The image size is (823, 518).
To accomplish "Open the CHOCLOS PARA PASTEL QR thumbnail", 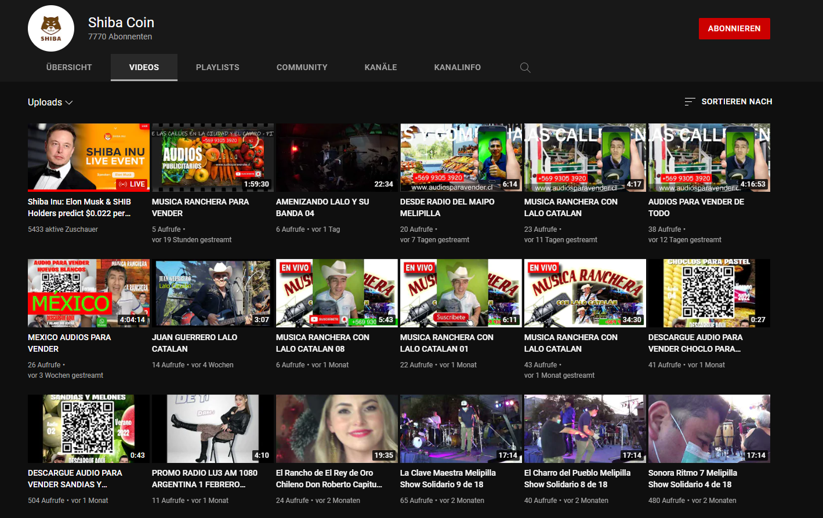I will 709,293.
